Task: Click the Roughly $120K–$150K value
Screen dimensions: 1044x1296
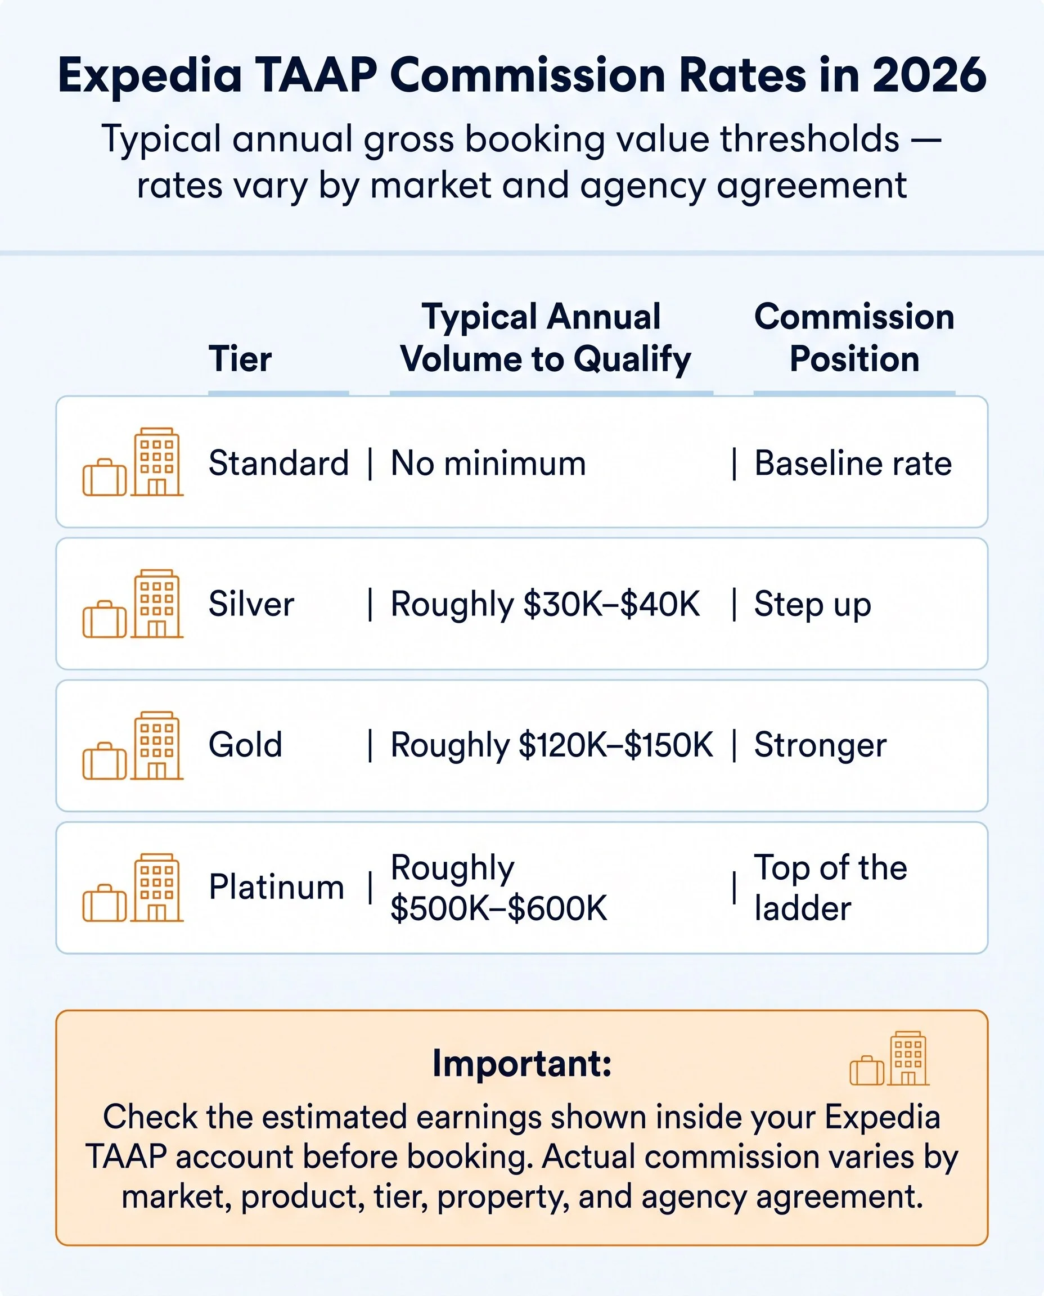Action: (552, 746)
